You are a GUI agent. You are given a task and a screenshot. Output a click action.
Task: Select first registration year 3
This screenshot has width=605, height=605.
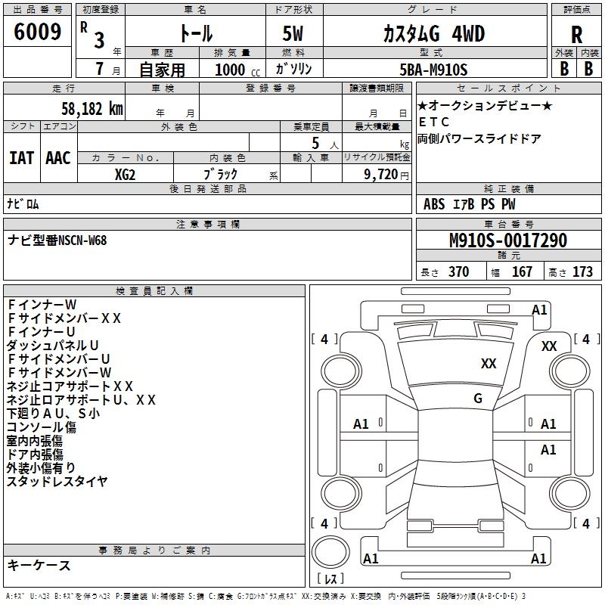point(99,40)
